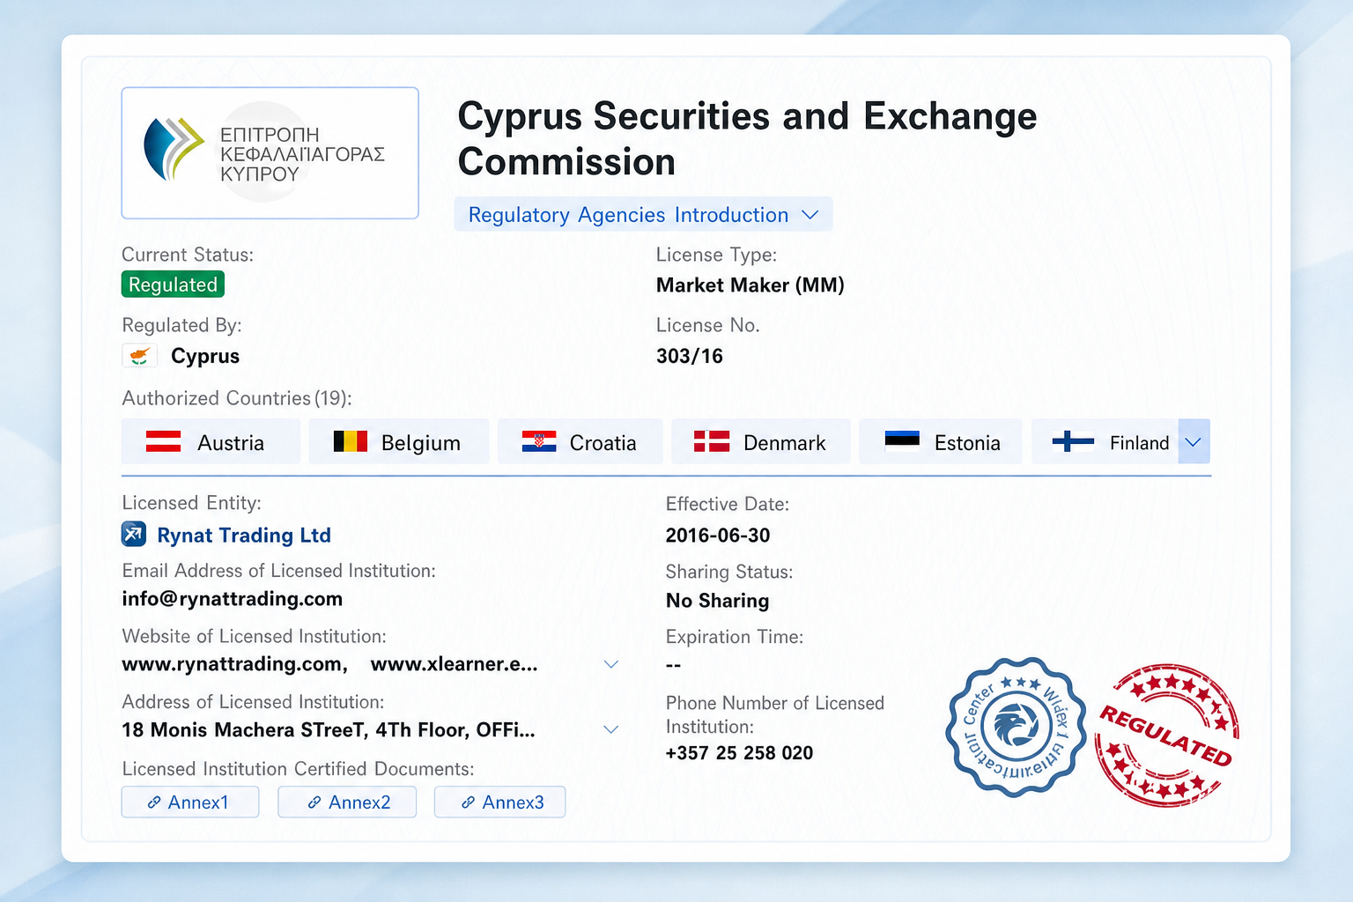Open the Annex2 certified document

pos(347,802)
